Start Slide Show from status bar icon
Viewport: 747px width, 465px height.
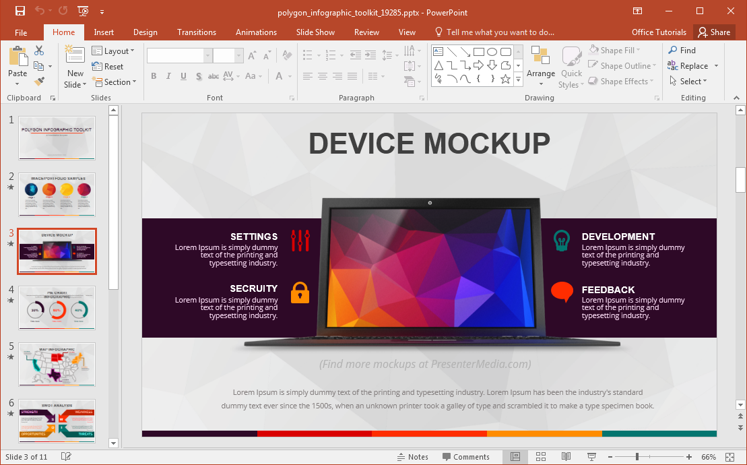point(591,457)
